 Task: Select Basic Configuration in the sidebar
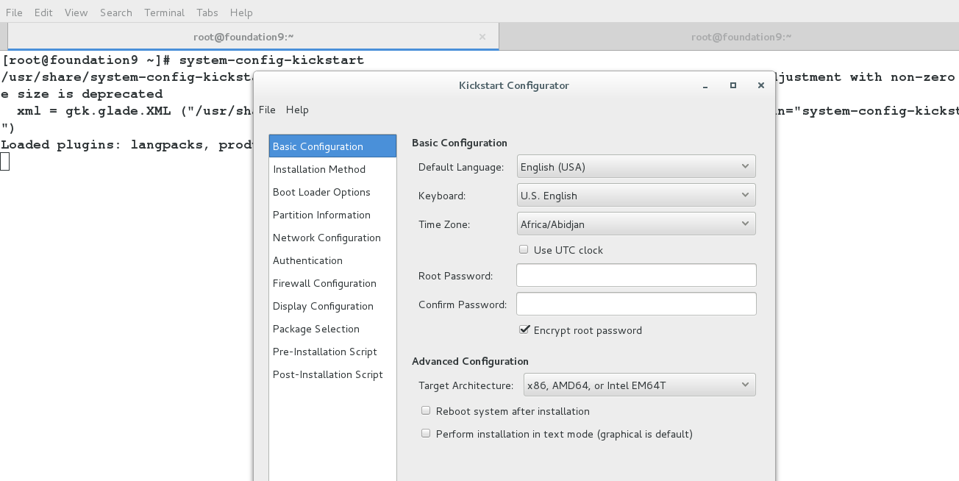(332, 146)
